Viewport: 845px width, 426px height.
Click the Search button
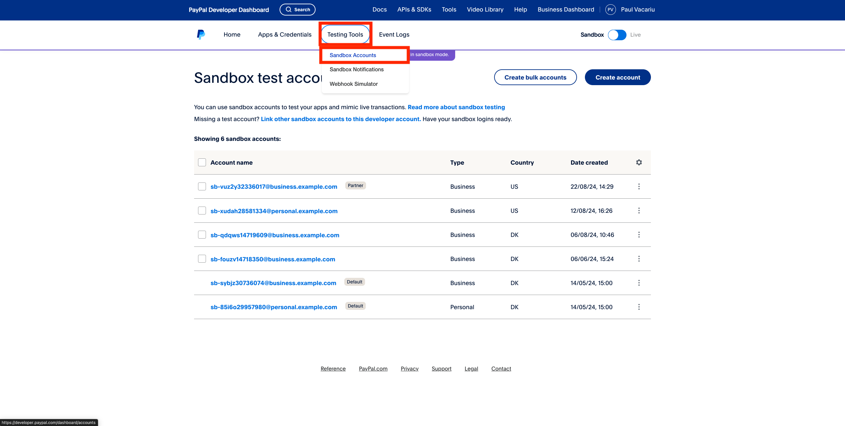(297, 10)
